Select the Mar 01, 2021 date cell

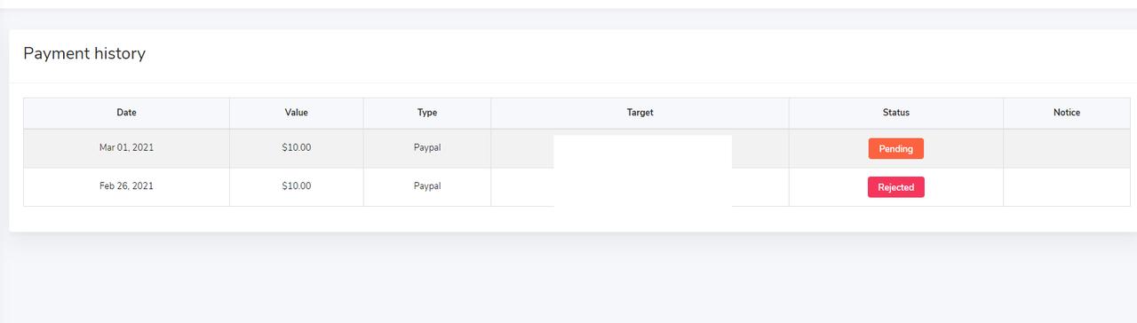[126, 147]
